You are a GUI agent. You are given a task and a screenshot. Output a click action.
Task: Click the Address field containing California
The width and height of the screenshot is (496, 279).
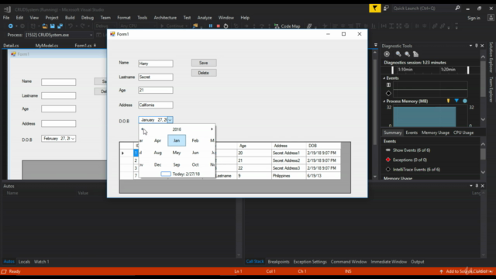pos(156,105)
